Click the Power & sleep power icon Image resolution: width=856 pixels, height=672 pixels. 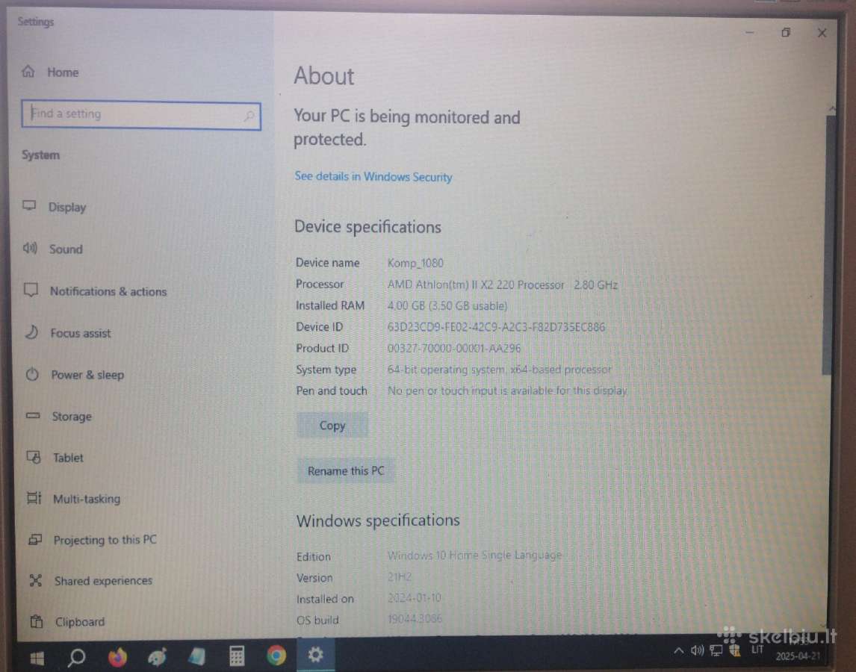[32, 374]
